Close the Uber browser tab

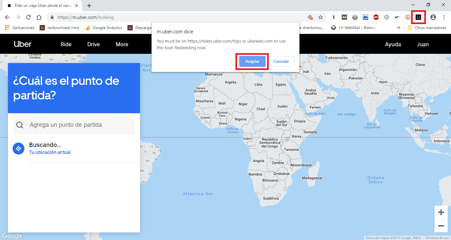[x=77, y=6]
